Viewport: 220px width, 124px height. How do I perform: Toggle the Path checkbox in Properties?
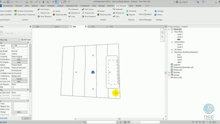[x=13, y=87]
